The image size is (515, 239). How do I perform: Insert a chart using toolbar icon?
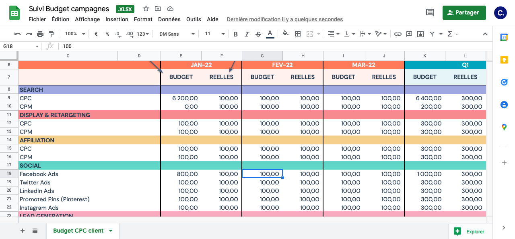(x=420, y=34)
